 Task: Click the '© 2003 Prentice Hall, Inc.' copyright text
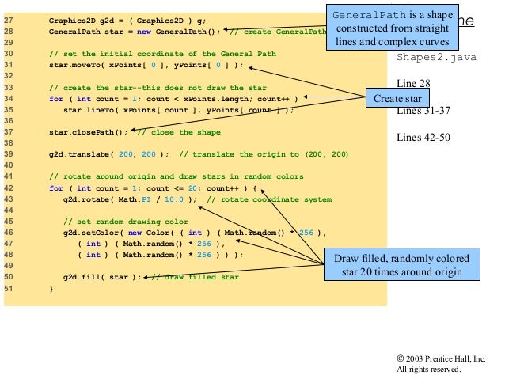(441, 358)
